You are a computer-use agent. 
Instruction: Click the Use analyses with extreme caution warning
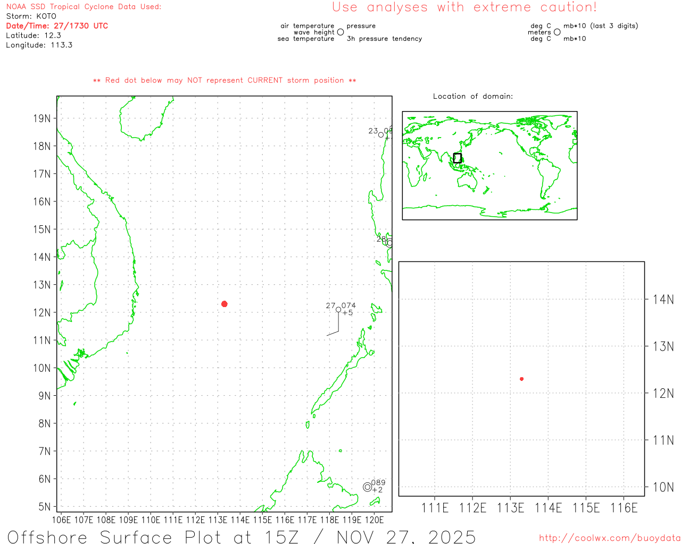464,7
